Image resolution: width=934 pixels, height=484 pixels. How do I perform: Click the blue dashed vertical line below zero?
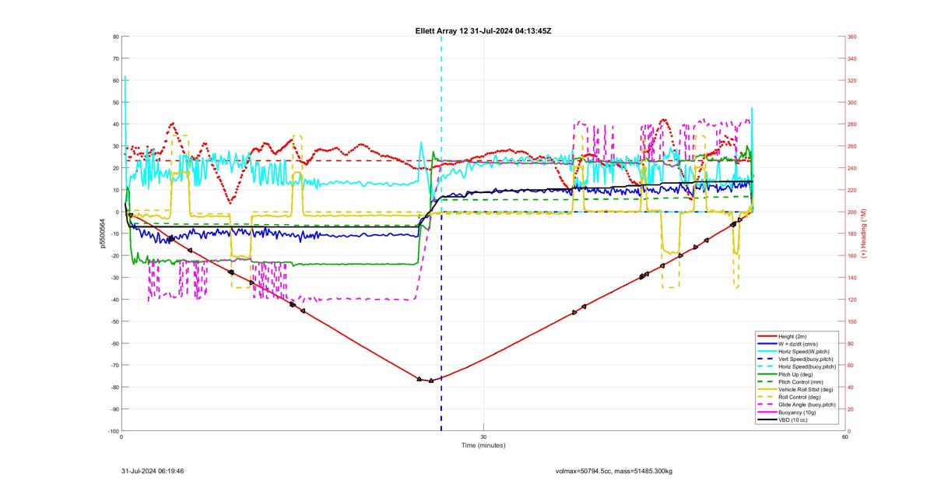tap(441, 321)
